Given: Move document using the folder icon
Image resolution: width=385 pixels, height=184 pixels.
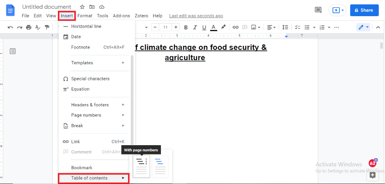Looking at the screenshot, I should coord(92,7).
